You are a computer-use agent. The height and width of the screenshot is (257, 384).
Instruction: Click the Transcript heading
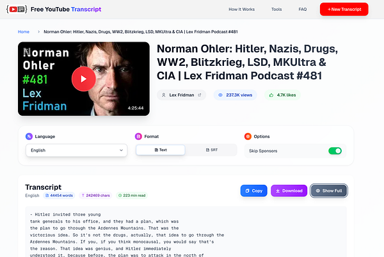(44, 187)
